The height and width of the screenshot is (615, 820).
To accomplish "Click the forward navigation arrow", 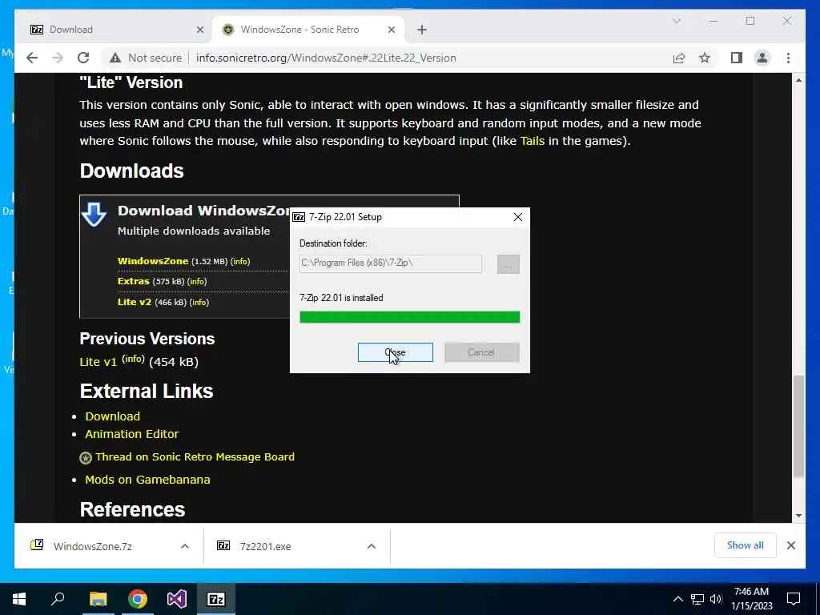I will (58, 58).
